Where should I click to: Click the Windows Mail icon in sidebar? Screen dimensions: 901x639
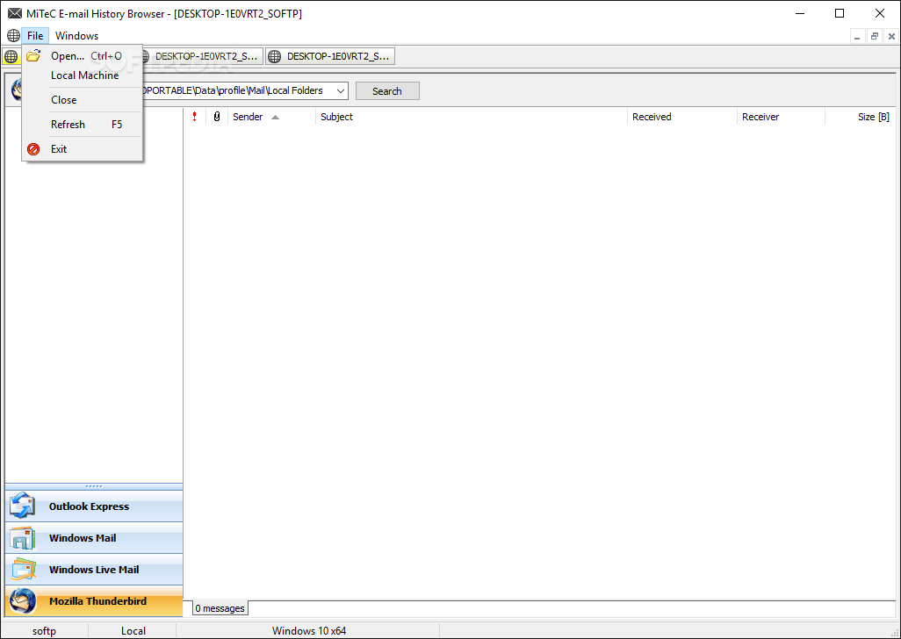[x=23, y=538]
